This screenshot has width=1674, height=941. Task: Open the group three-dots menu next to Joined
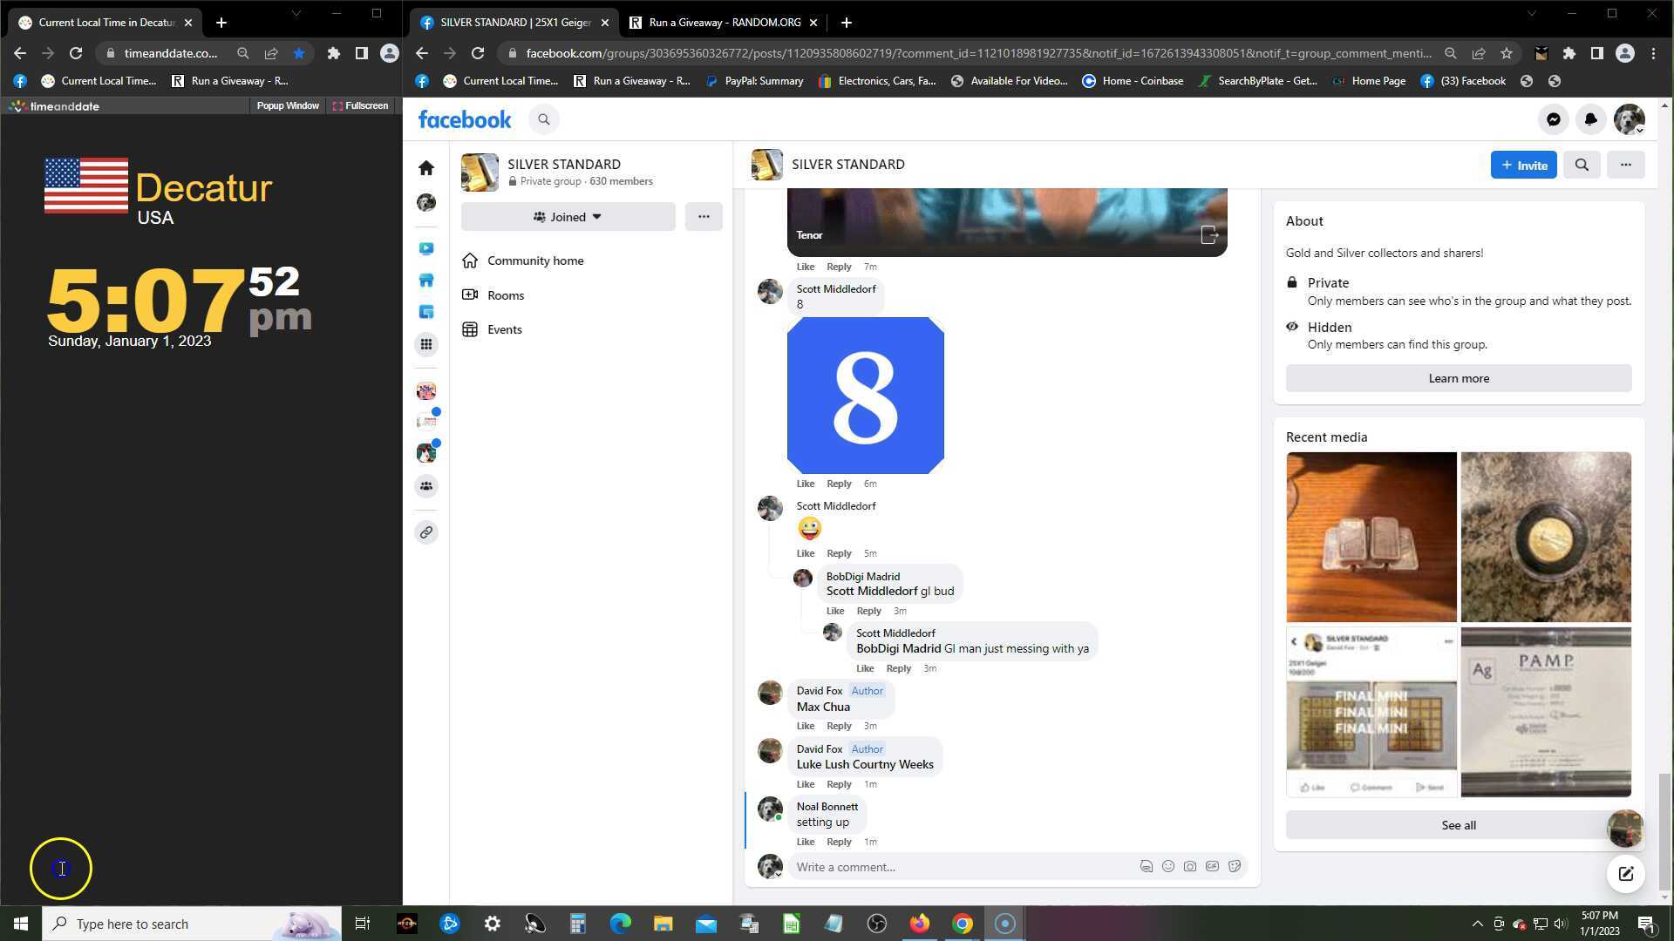coord(703,217)
